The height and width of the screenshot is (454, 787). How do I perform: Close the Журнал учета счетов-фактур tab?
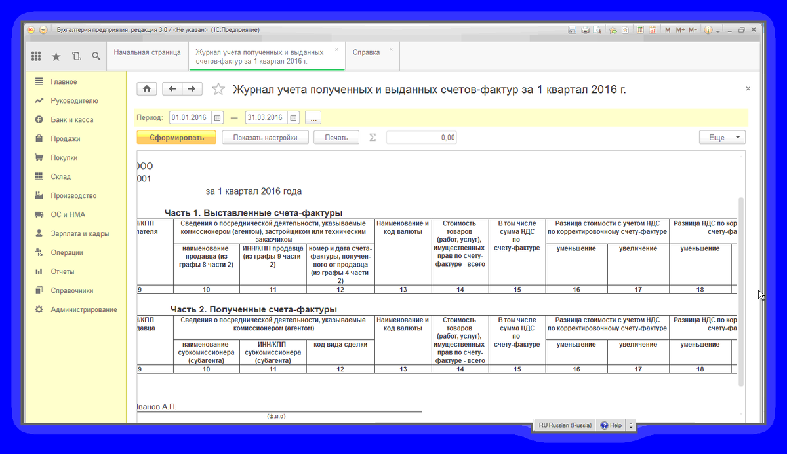[x=337, y=50]
